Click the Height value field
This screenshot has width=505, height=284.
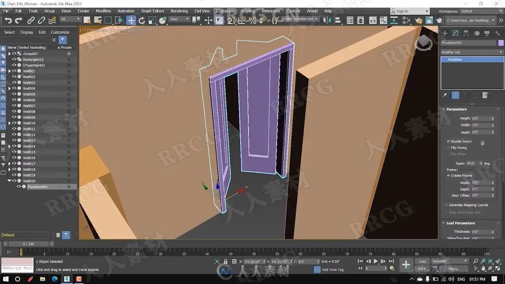481,118
